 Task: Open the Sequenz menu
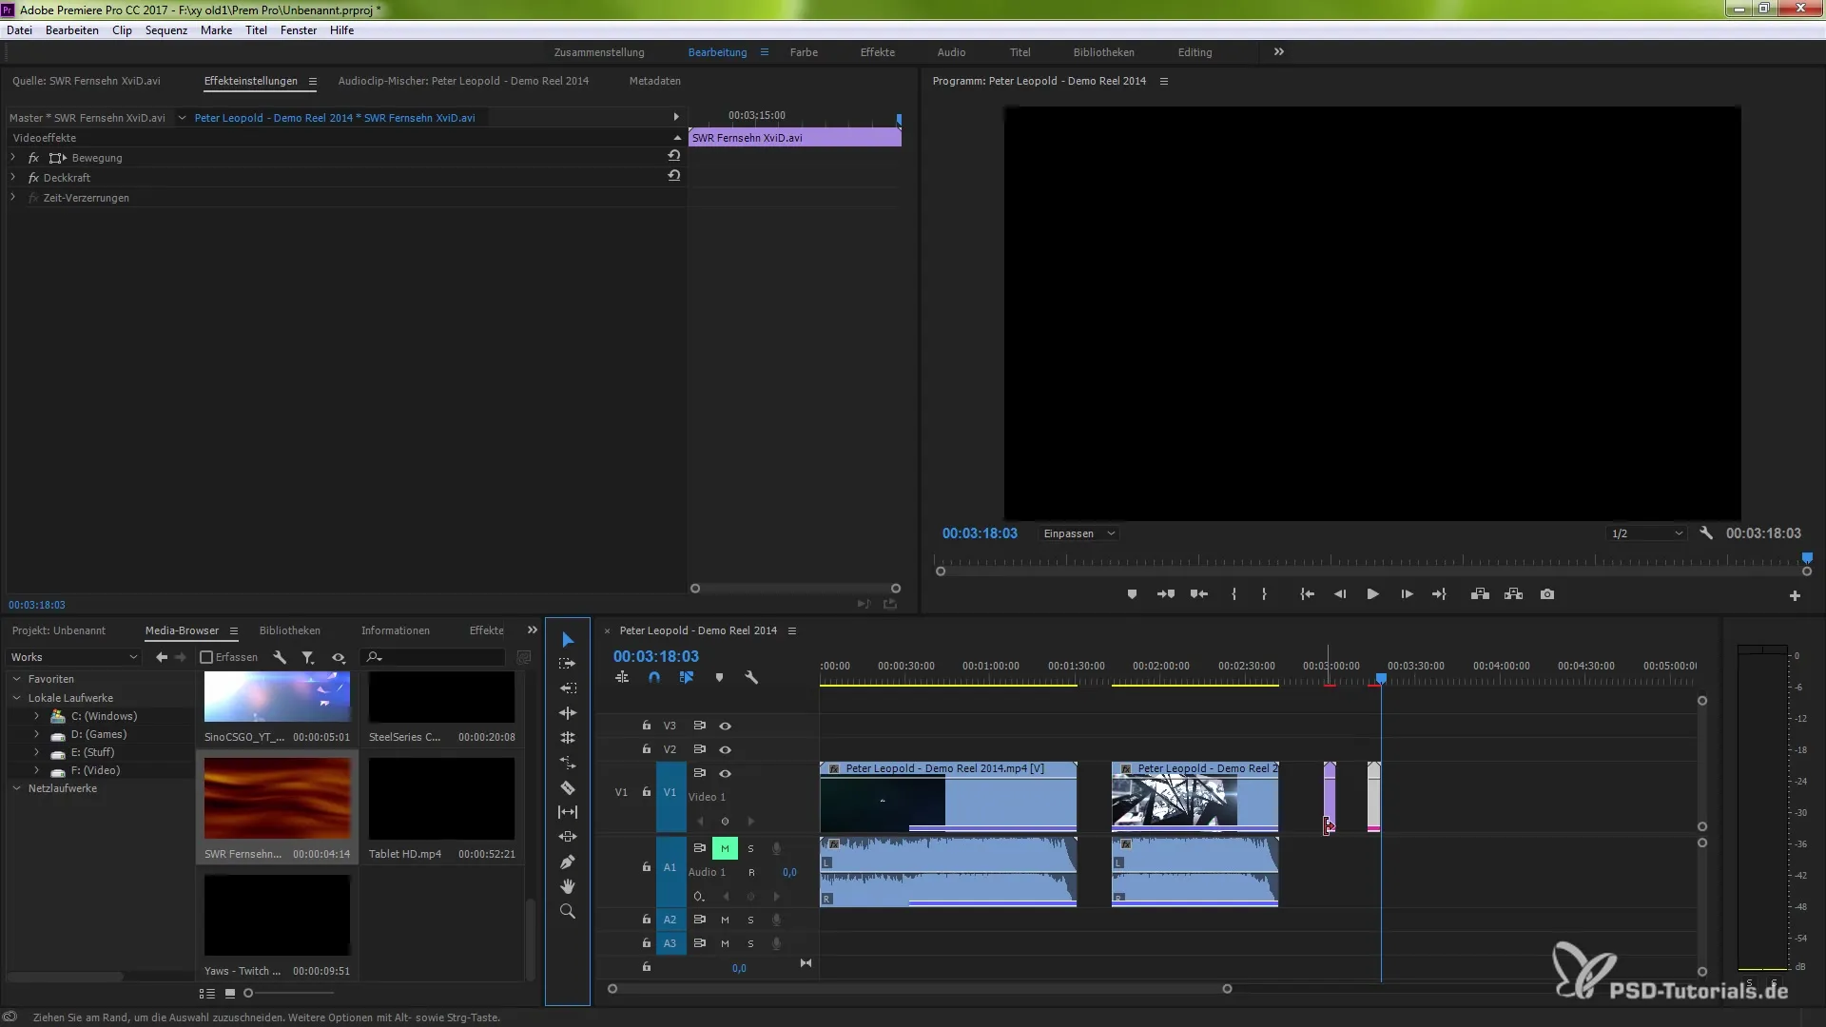click(x=165, y=30)
